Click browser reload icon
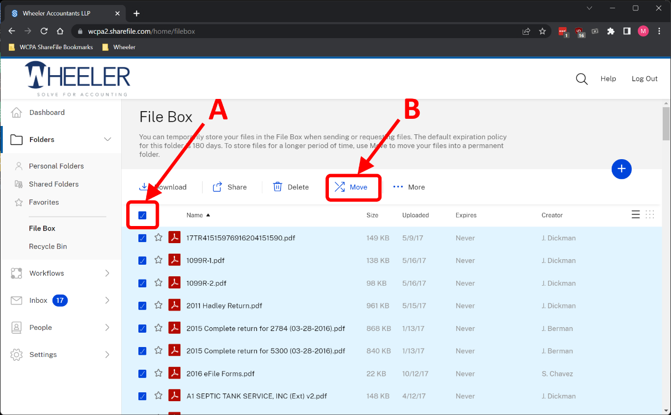 44,31
